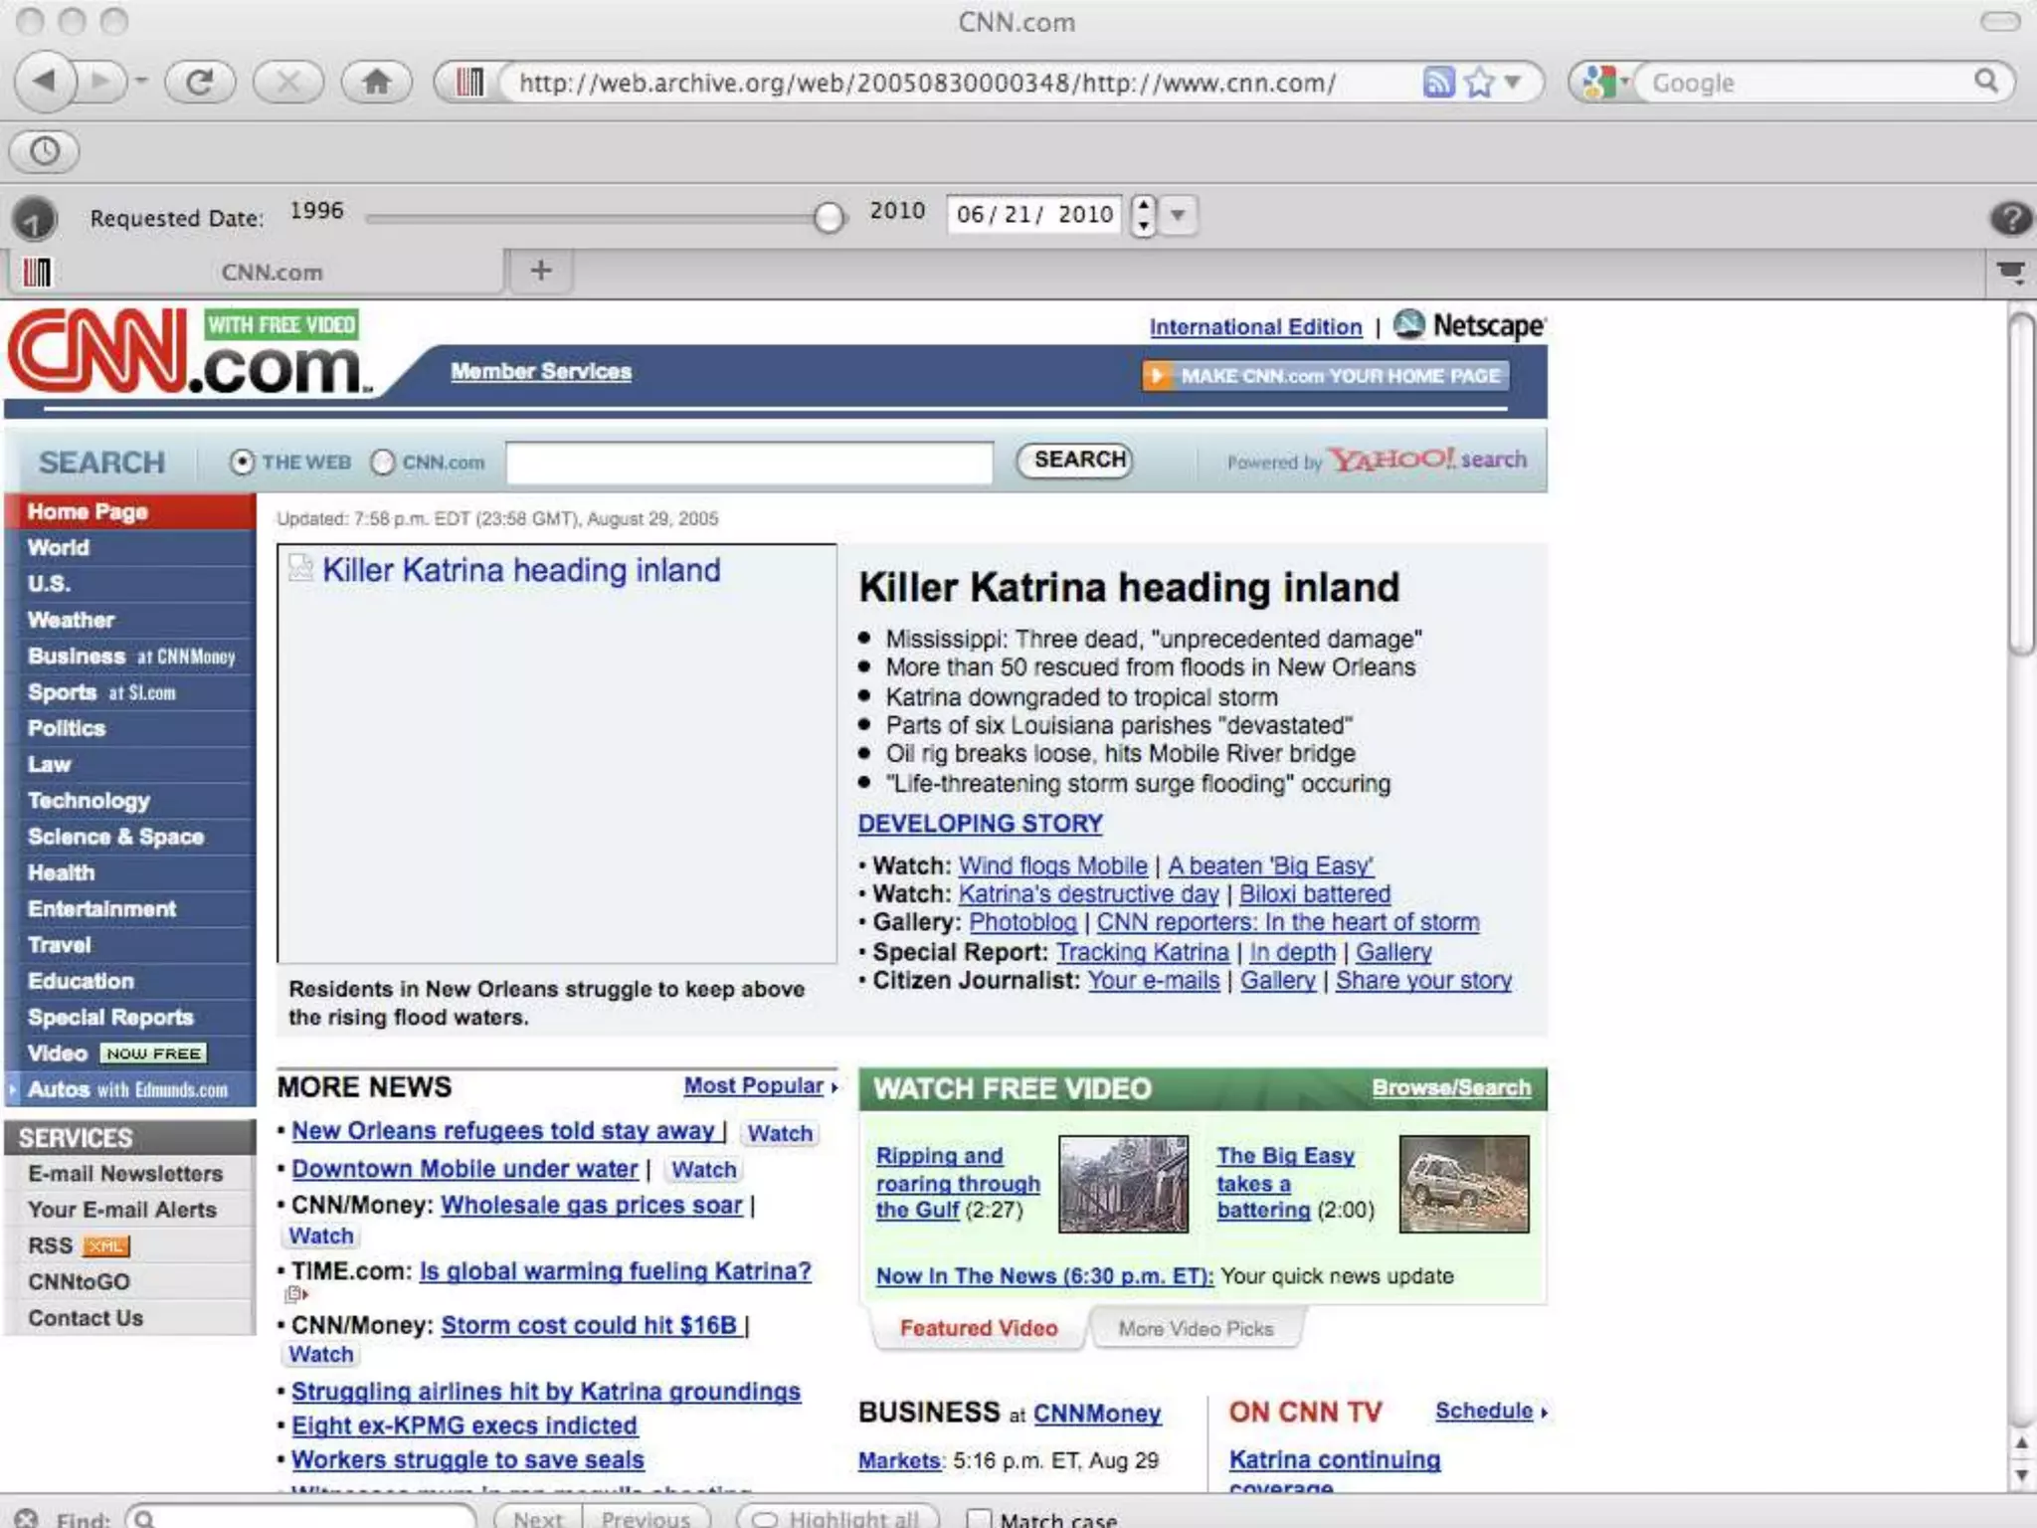2037x1528 pixels.
Task: Bookmark page using the star icon
Action: point(1480,82)
